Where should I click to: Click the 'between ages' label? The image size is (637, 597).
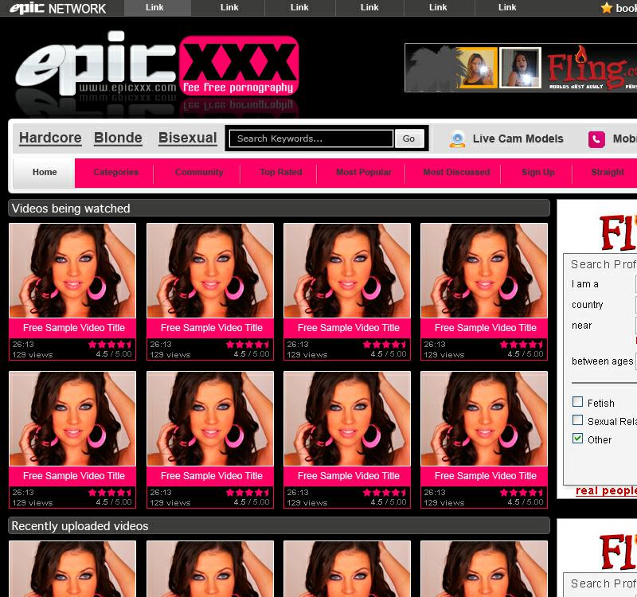(602, 361)
